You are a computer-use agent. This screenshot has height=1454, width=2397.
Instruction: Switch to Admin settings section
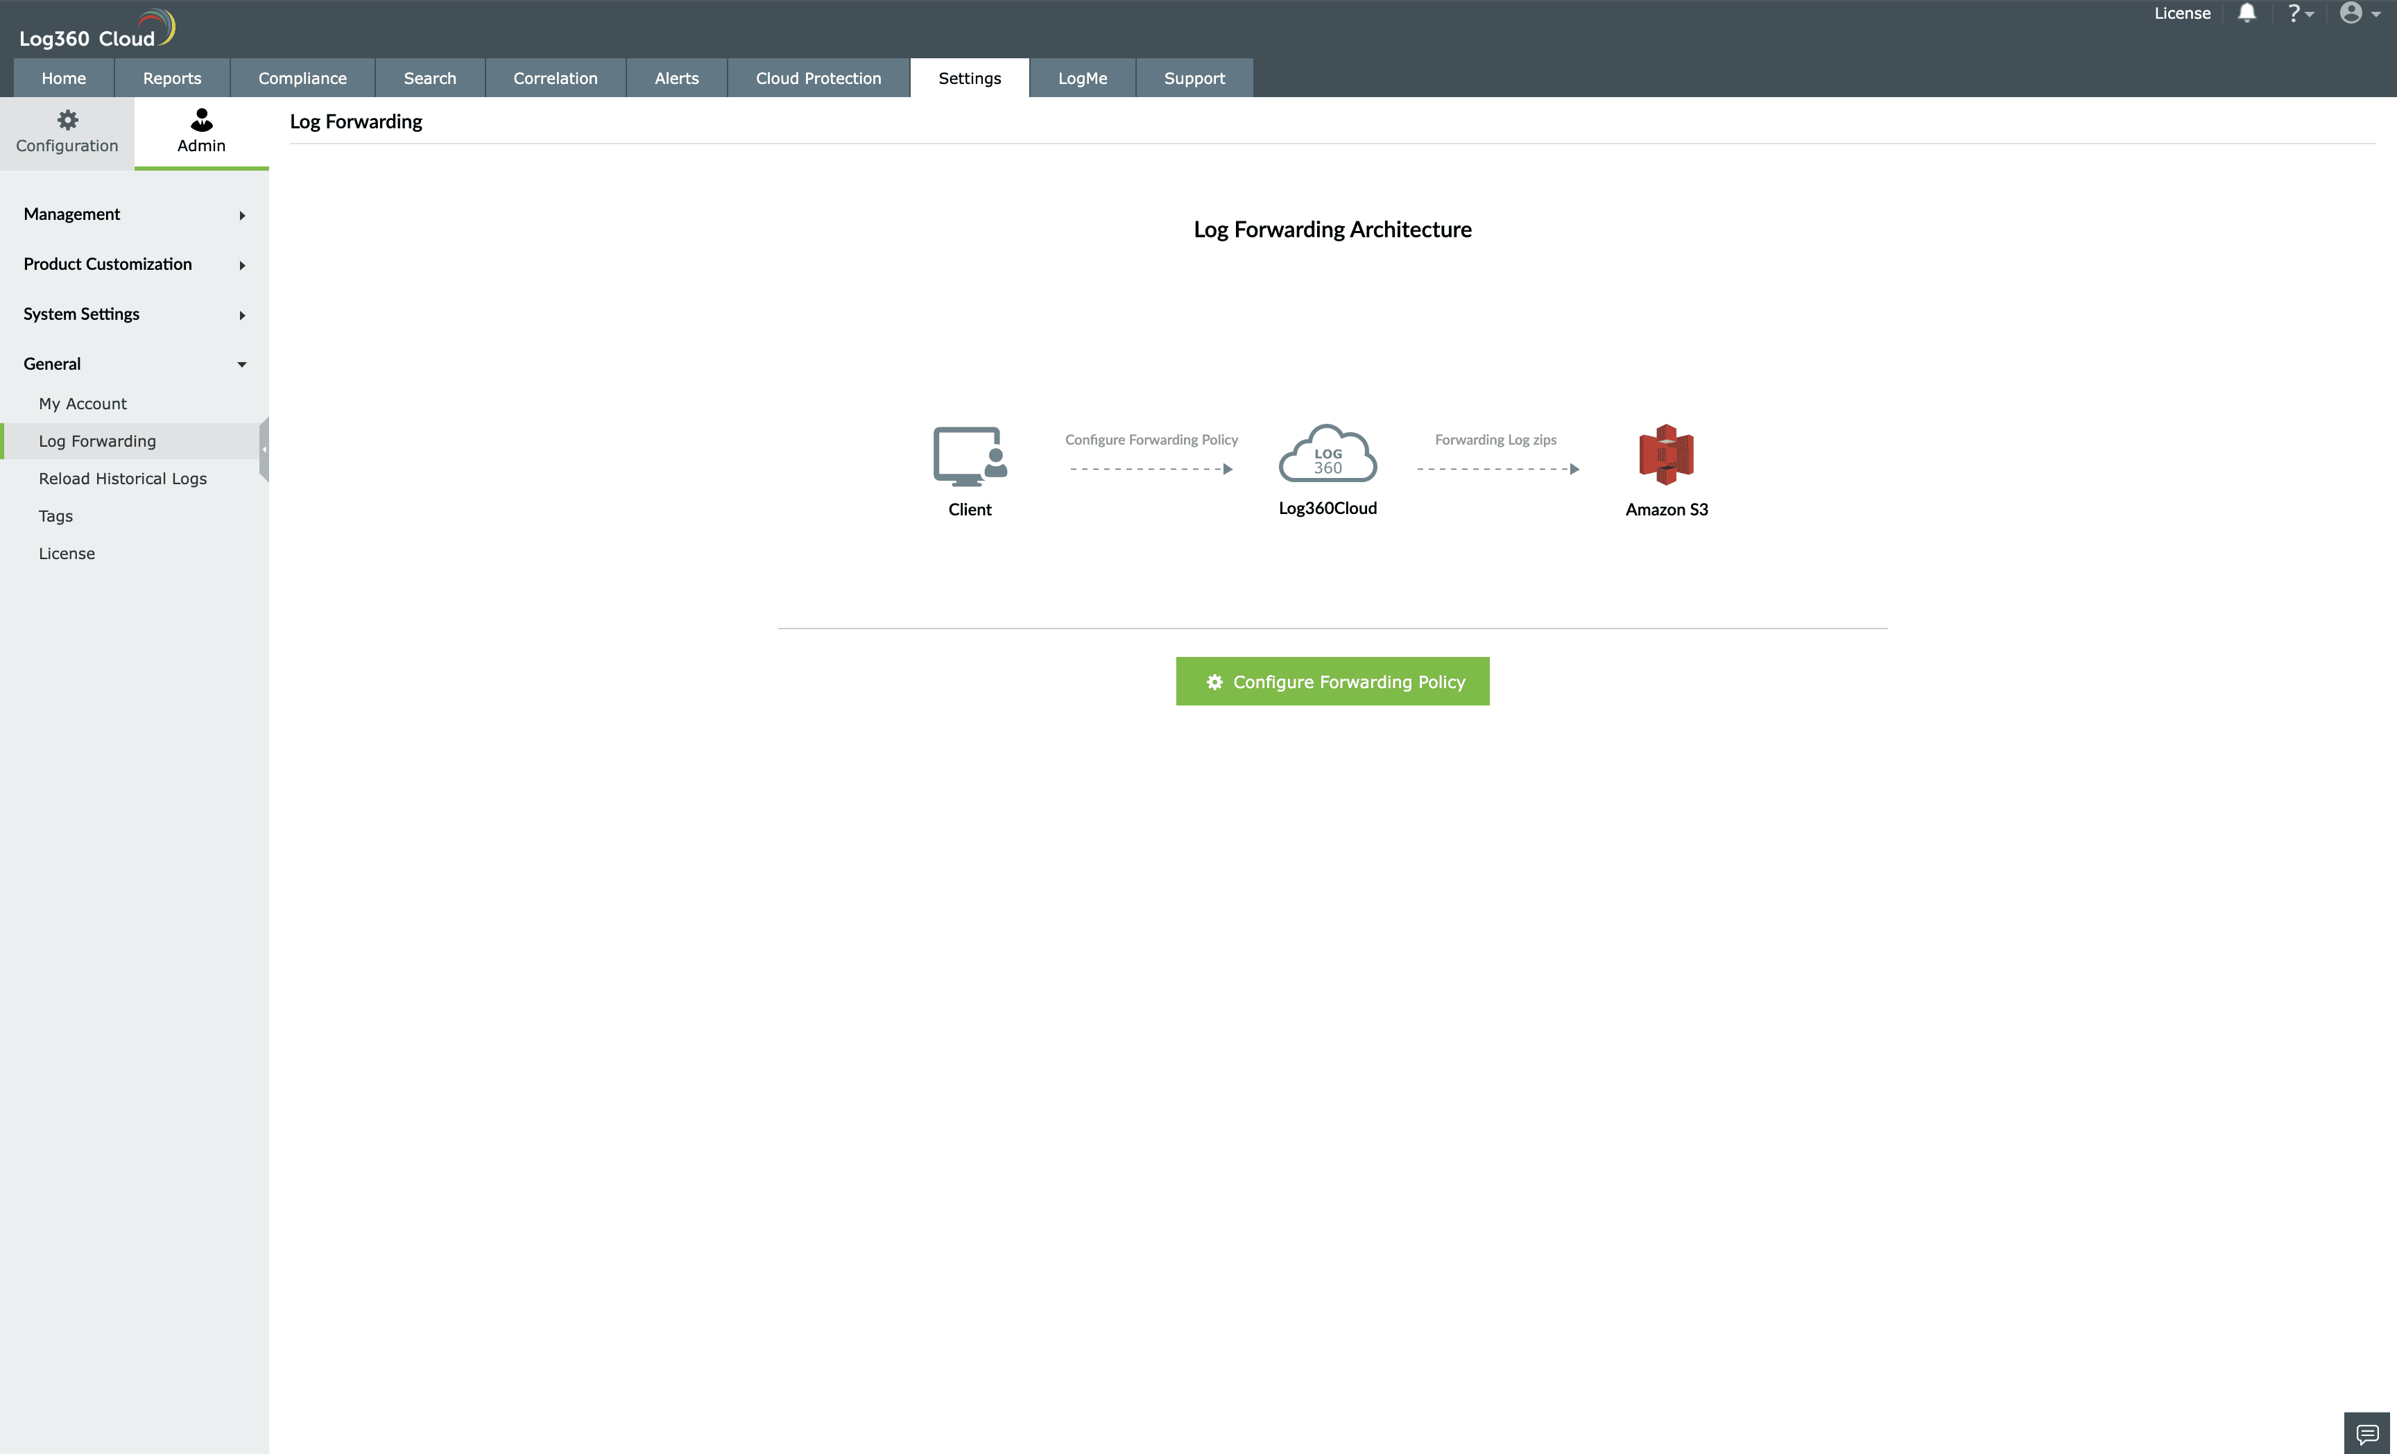point(201,132)
